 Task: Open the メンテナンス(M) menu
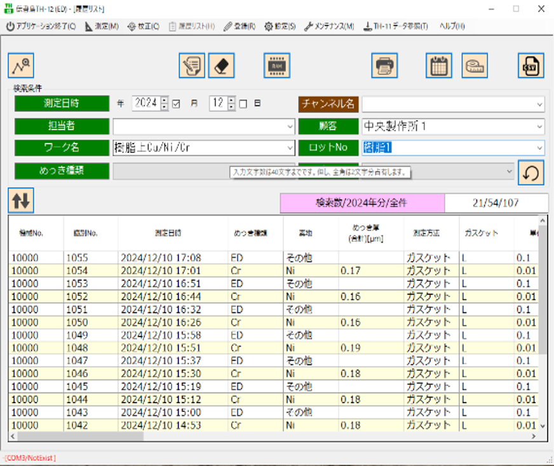tap(330, 26)
